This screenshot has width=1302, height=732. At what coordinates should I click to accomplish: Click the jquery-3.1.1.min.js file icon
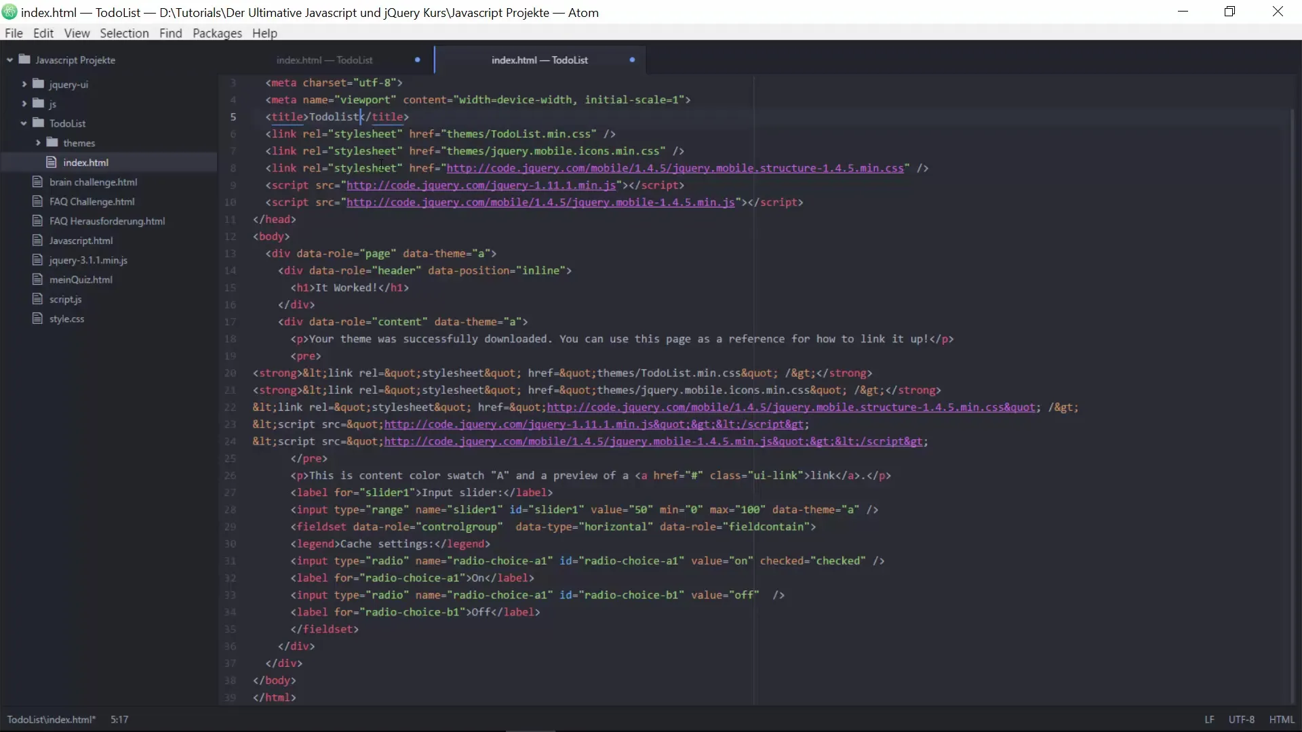[x=37, y=260]
